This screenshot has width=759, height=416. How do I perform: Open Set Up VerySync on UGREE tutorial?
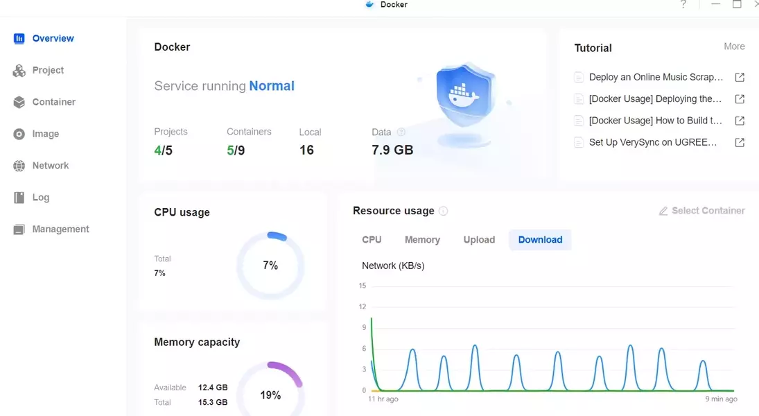pos(653,142)
